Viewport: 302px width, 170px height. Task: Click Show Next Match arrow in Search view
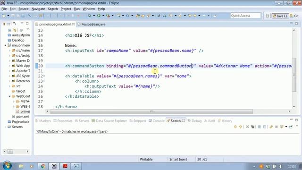coord(235,127)
